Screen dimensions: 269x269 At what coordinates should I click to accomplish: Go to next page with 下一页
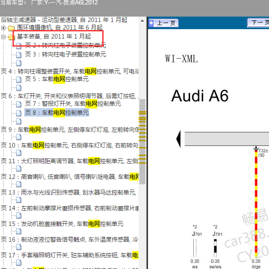258,23
